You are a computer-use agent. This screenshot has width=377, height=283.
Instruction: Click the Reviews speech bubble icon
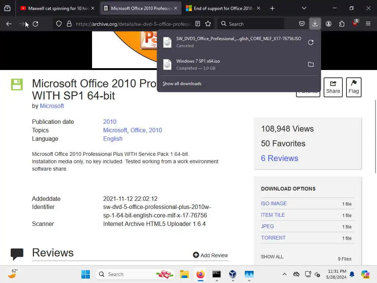pos(17,254)
